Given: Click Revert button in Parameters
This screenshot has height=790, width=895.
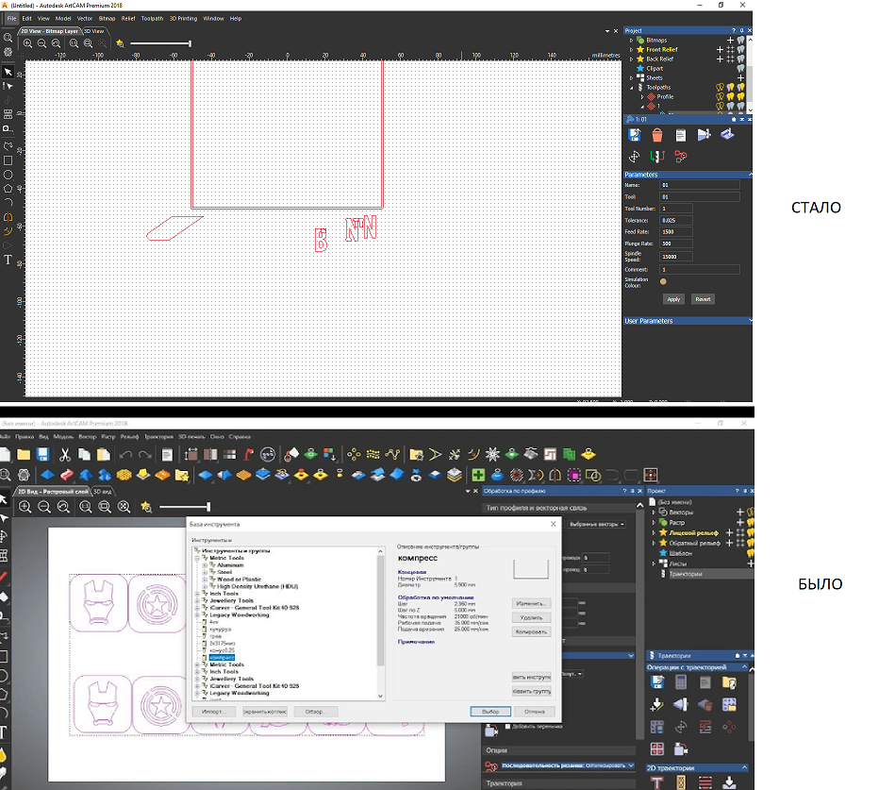Looking at the screenshot, I should click(x=703, y=299).
